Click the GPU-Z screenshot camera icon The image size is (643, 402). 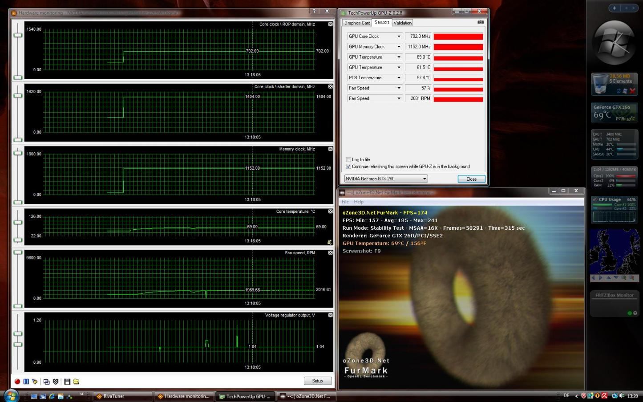pyautogui.click(x=481, y=22)
